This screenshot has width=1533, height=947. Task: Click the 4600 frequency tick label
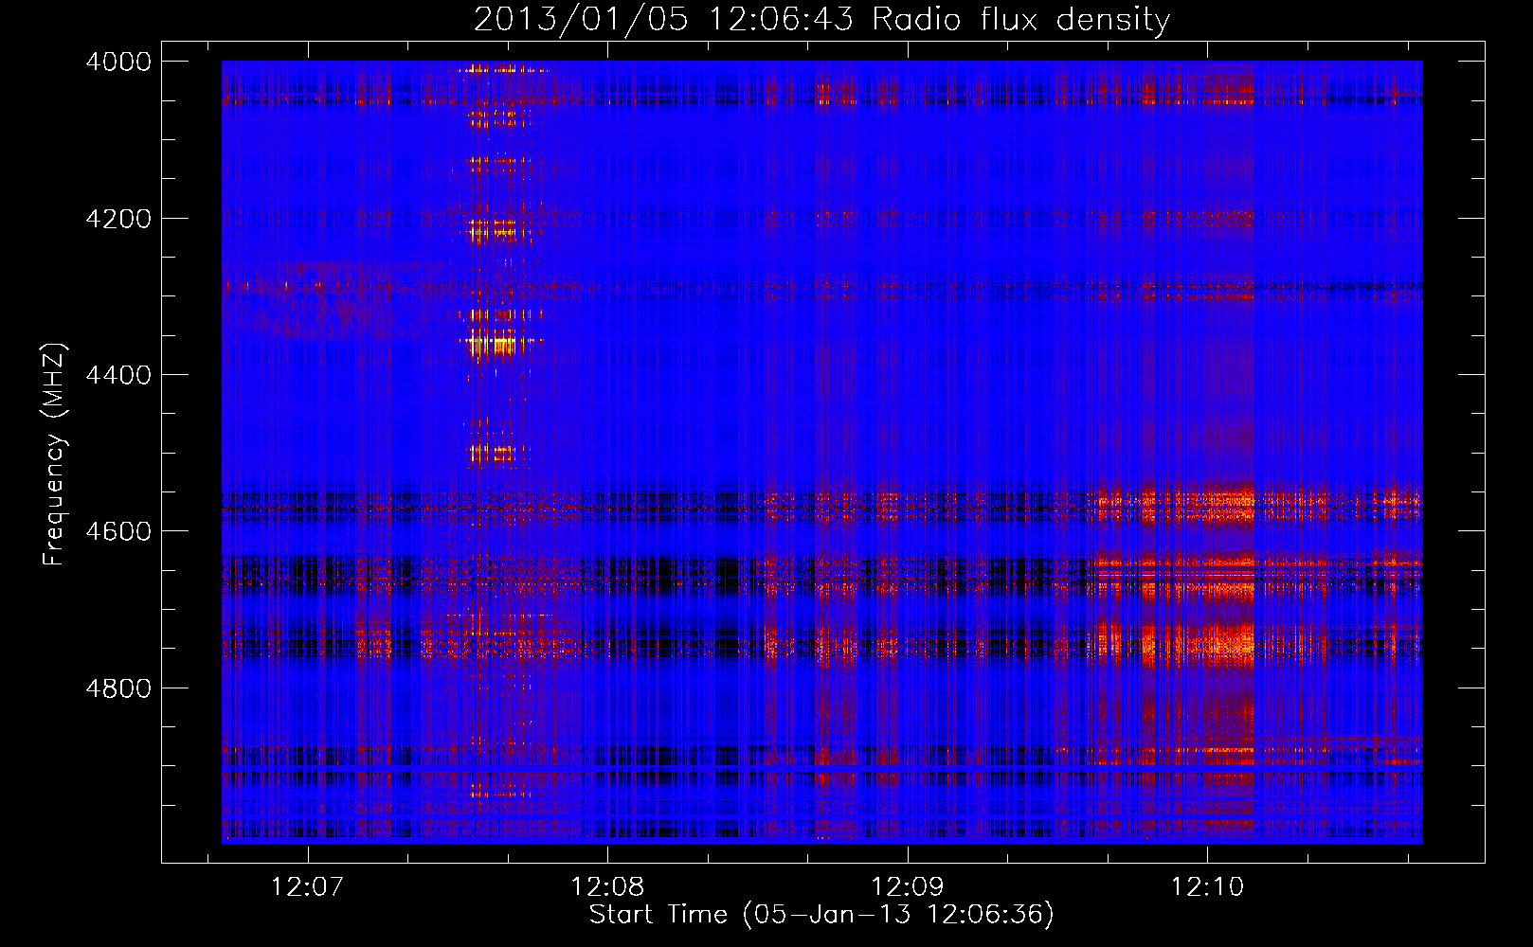click(x=118, y=531)
